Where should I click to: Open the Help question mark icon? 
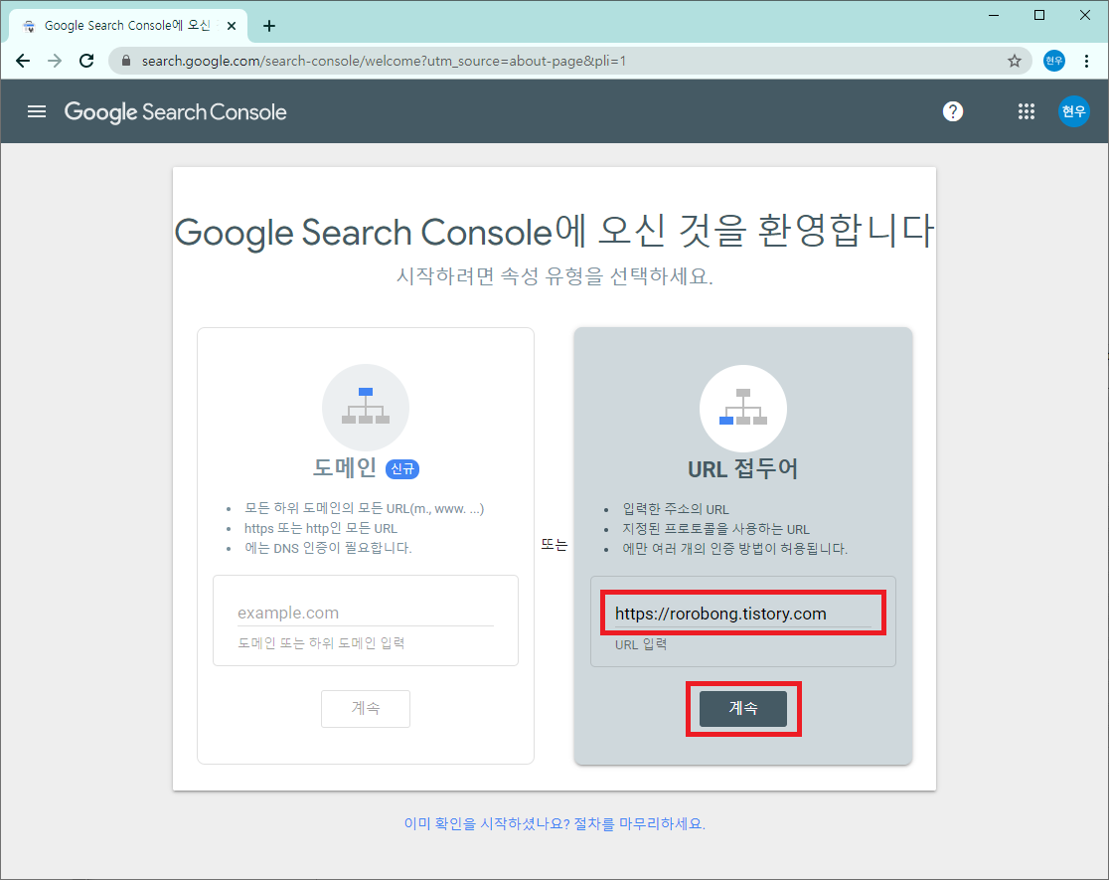pyautogui.click(x=953, y=111)
